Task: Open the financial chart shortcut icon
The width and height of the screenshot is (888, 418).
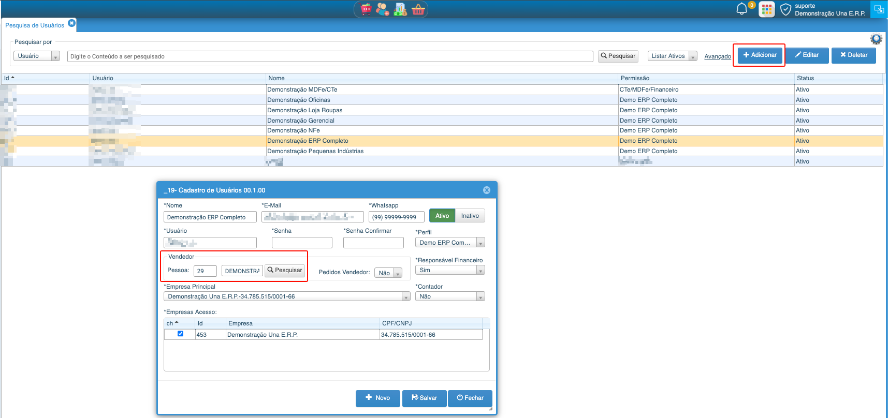Action: click(400, 9)
